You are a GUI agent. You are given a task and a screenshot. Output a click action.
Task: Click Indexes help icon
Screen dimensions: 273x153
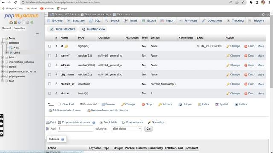coord(63,139)
